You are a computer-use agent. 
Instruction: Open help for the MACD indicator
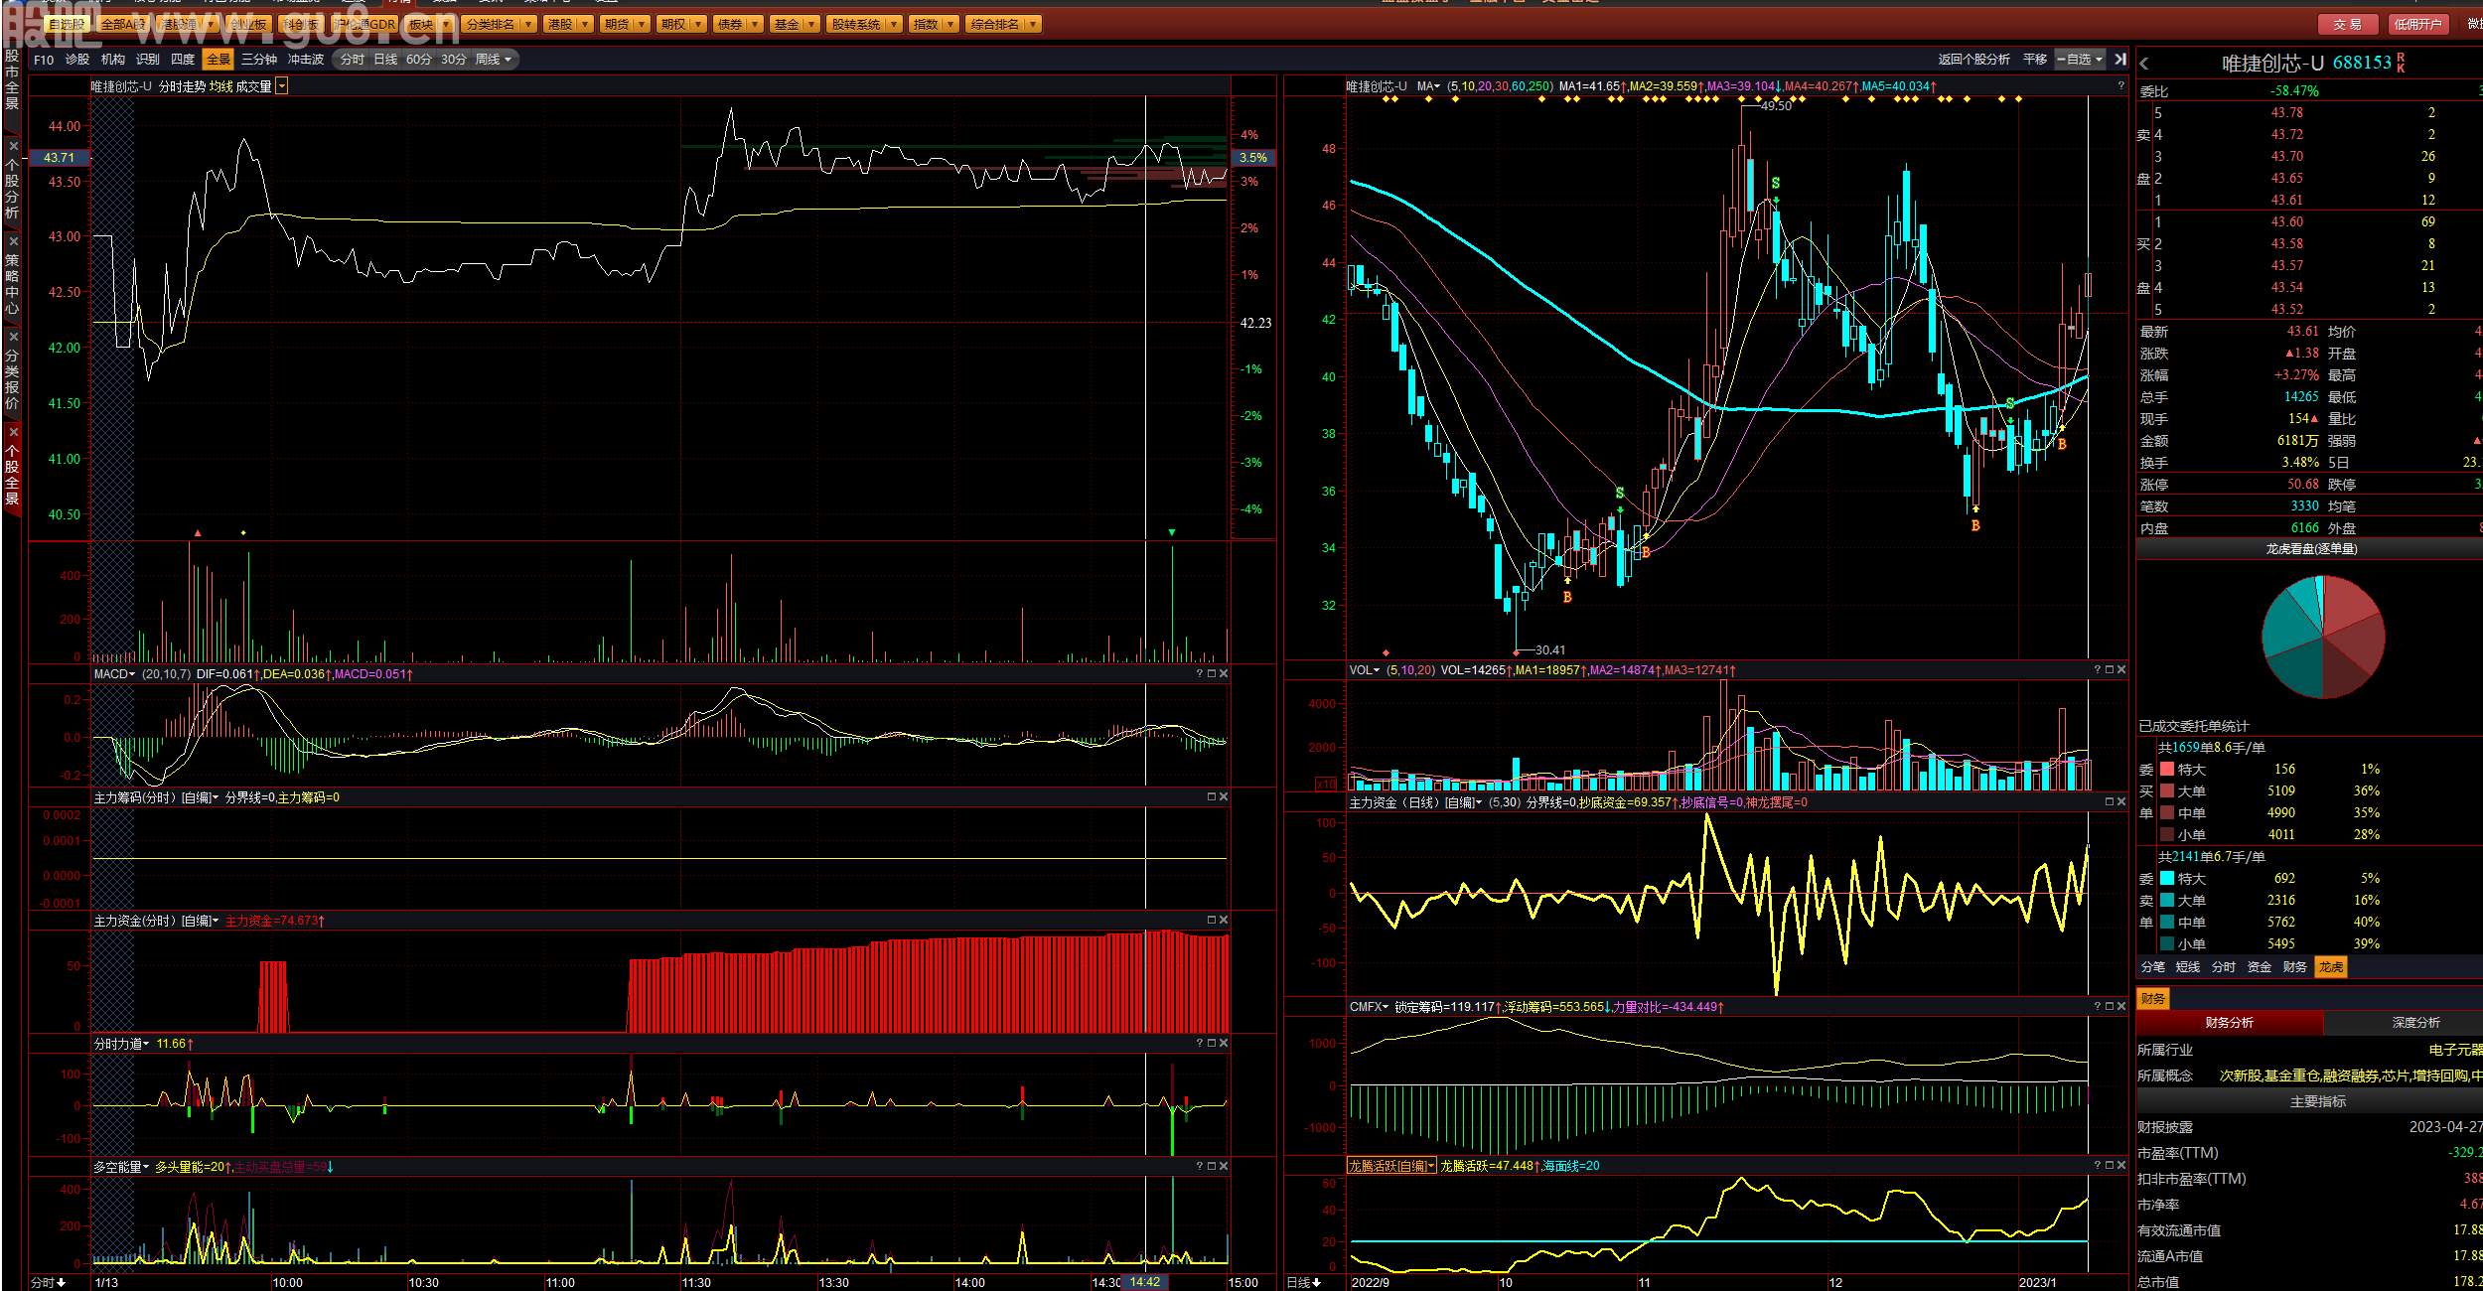point(1200,673)
